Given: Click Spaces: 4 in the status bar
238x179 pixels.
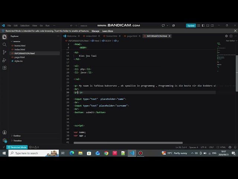Looking at the screenshot, I should tap(193, 147).
